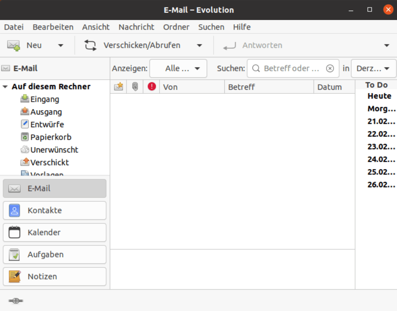The height and width of the screenshot is (311, 397).
Task: Click the 'Morg...' entry in To Do
Action: click(x=381, y=109)
